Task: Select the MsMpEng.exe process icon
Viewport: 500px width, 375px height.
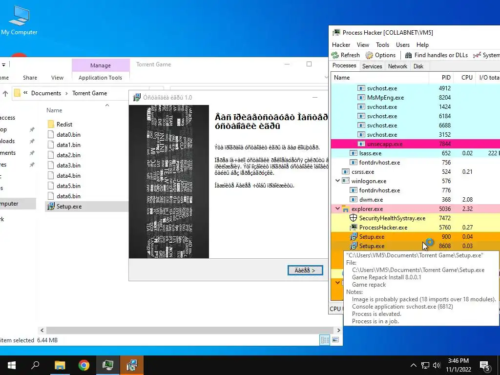Action: point(361,97)
